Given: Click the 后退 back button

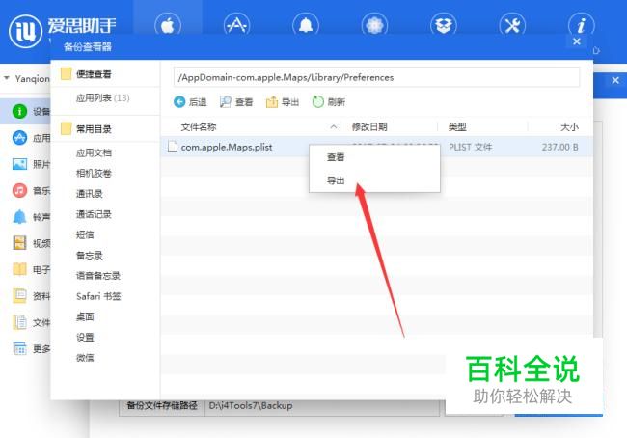Looking at the screenshot, I should point(190,102).
